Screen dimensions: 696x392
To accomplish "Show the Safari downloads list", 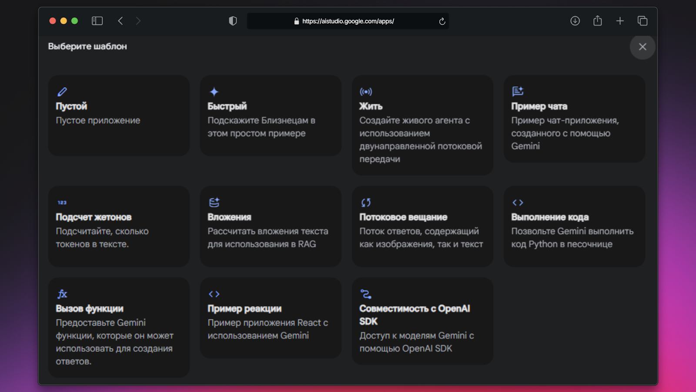I will (x=575, y=21).
